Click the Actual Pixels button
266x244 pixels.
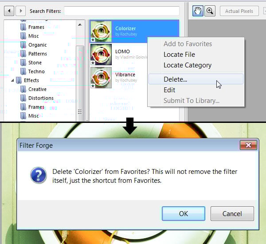click(239, 11)
